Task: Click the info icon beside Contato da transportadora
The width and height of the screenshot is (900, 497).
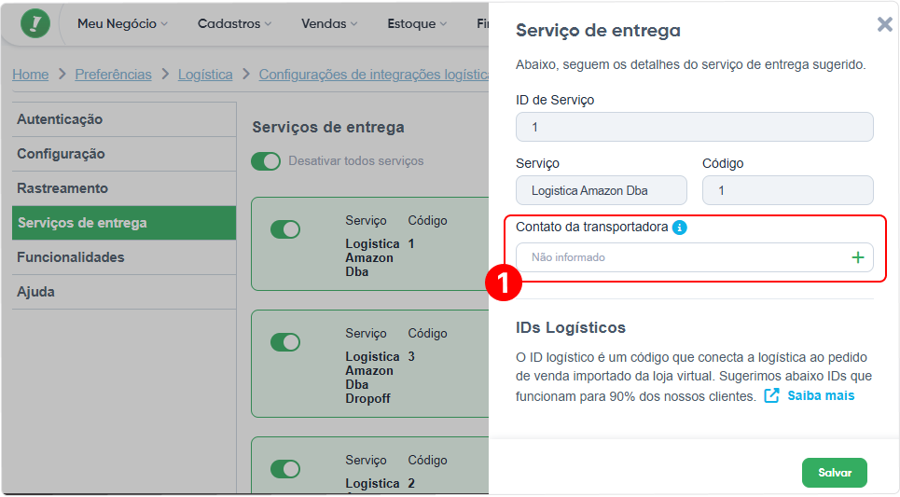Action: [x=680, y=228]
